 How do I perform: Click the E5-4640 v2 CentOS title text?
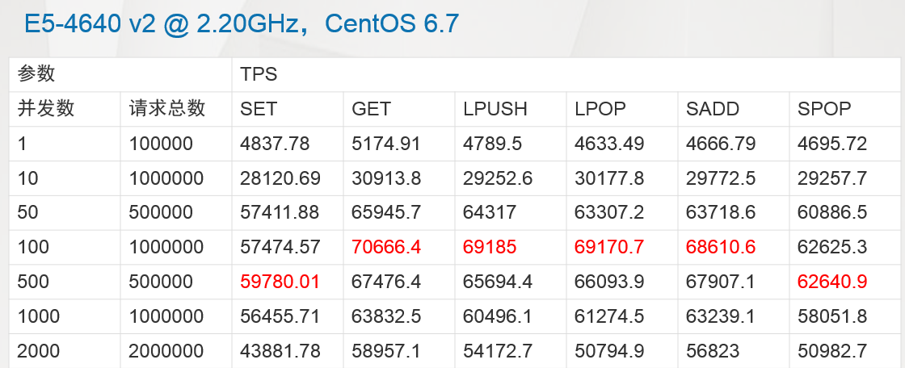(x=241, y=23)
